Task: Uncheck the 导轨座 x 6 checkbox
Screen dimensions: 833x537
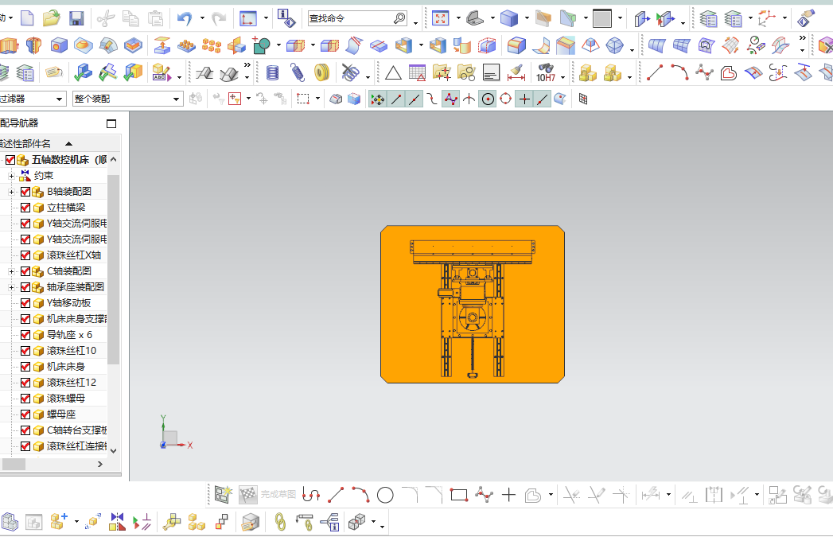Action: click(25, 335)
